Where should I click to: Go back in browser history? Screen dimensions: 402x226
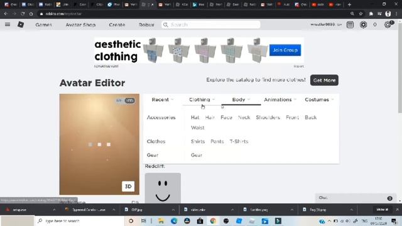[x=6, y=14]
